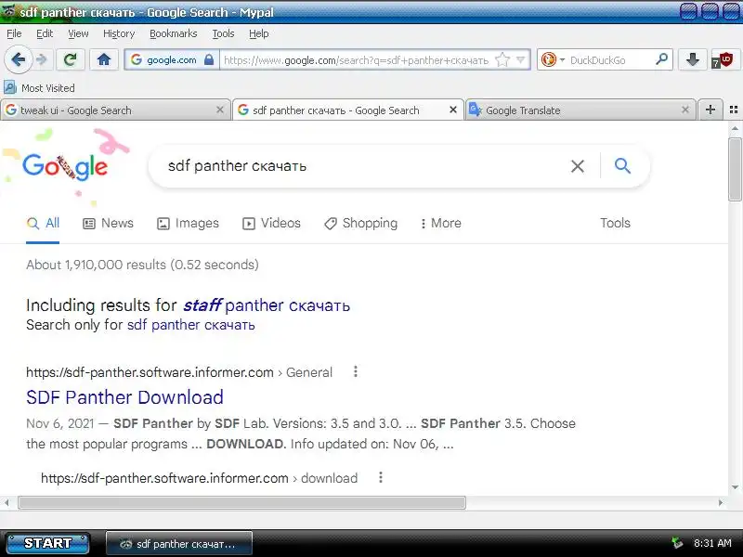
Task: Open the History menu
Action: click(x=119, y=33)
